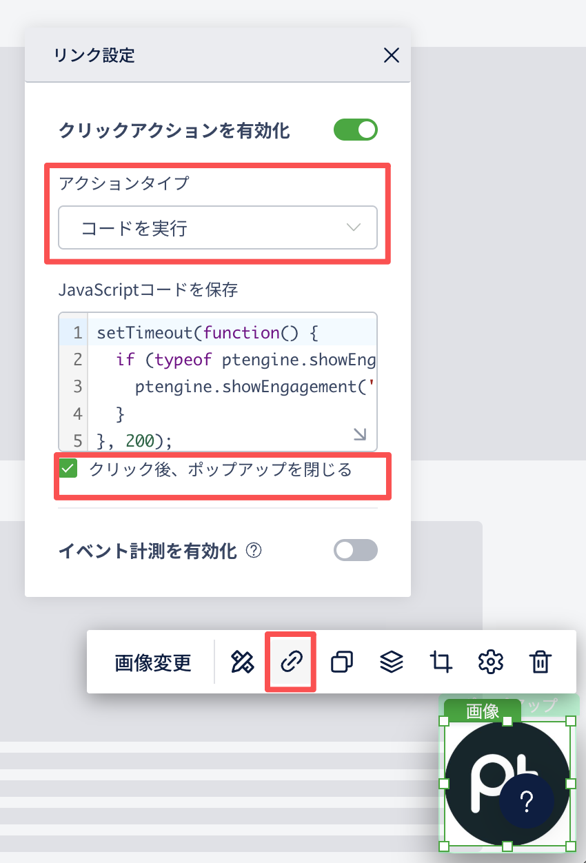The image size is (586, 863).
Task: Click the 画像変更 button
Action: 153,662
